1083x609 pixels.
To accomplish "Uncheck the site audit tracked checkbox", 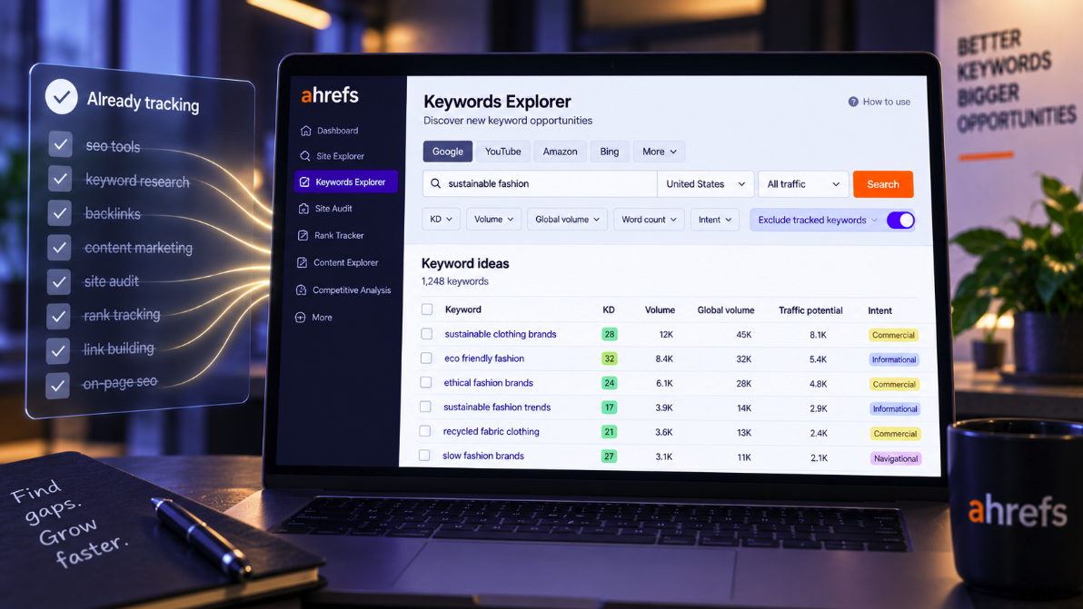I will pos(59,281).
